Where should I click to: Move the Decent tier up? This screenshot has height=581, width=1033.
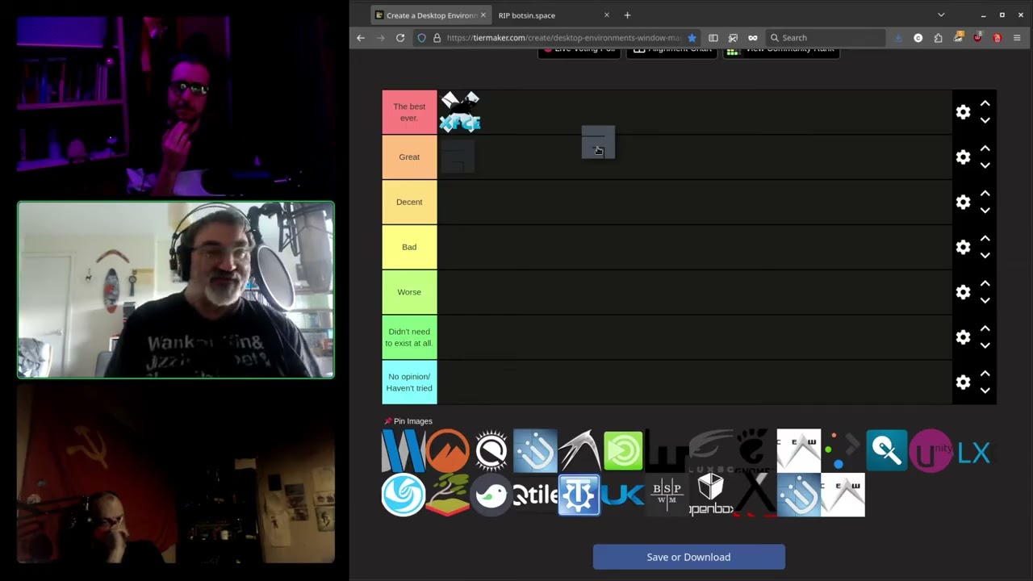click(x=985, y=194)
